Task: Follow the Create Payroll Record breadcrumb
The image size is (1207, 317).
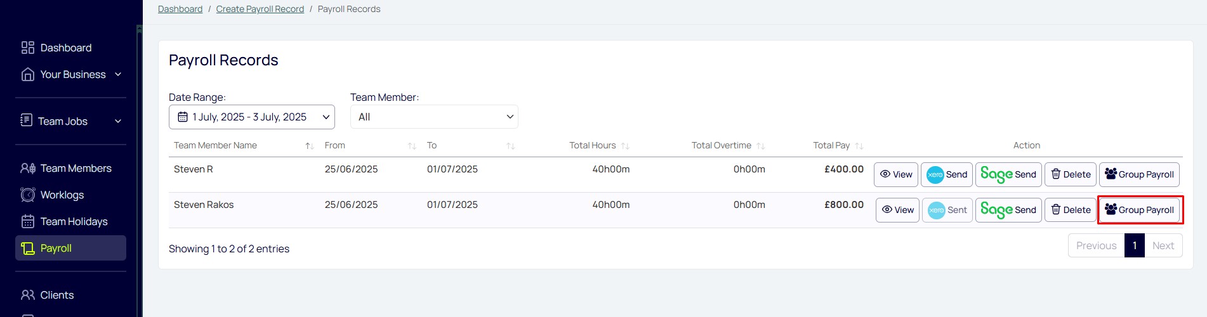Action: coord(260,9)
